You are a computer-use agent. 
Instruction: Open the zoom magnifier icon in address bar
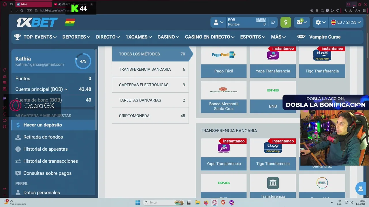click(312, 11)
